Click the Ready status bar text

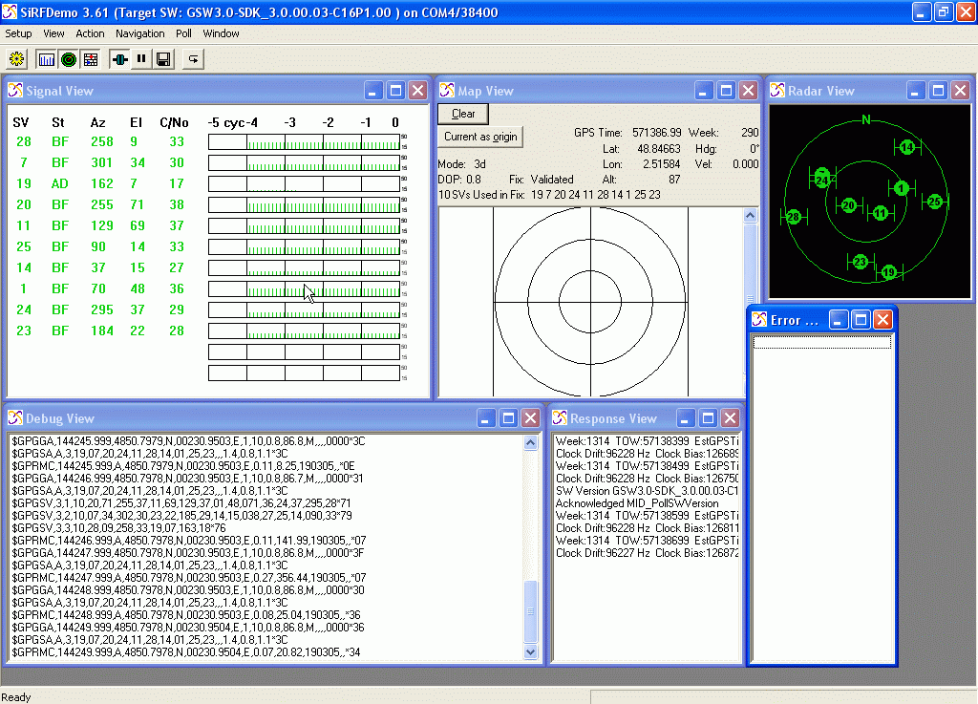pyautogui.click(x=16, y=697)
